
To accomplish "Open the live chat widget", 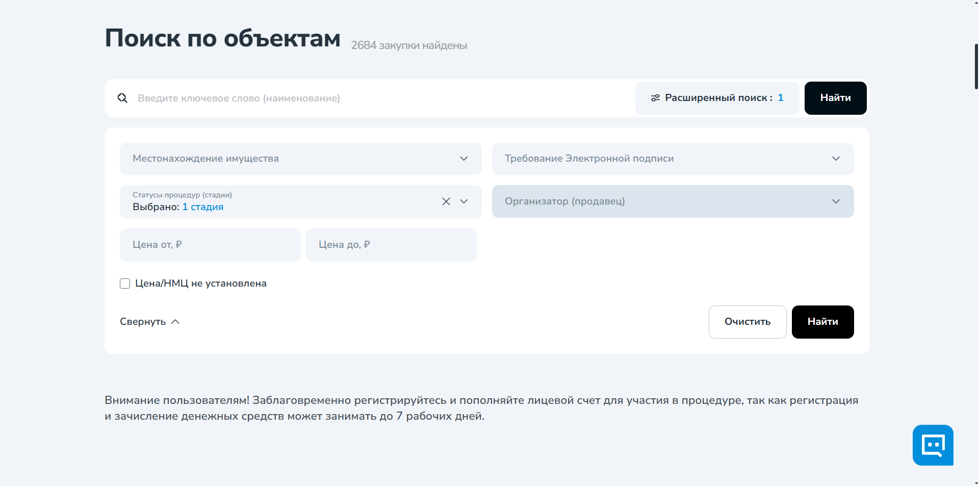I will tap(933, 445).
